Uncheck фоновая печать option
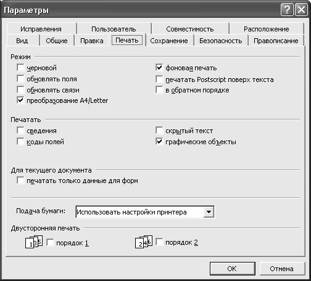The image size is (311, 281). click(x=159, y=67)
